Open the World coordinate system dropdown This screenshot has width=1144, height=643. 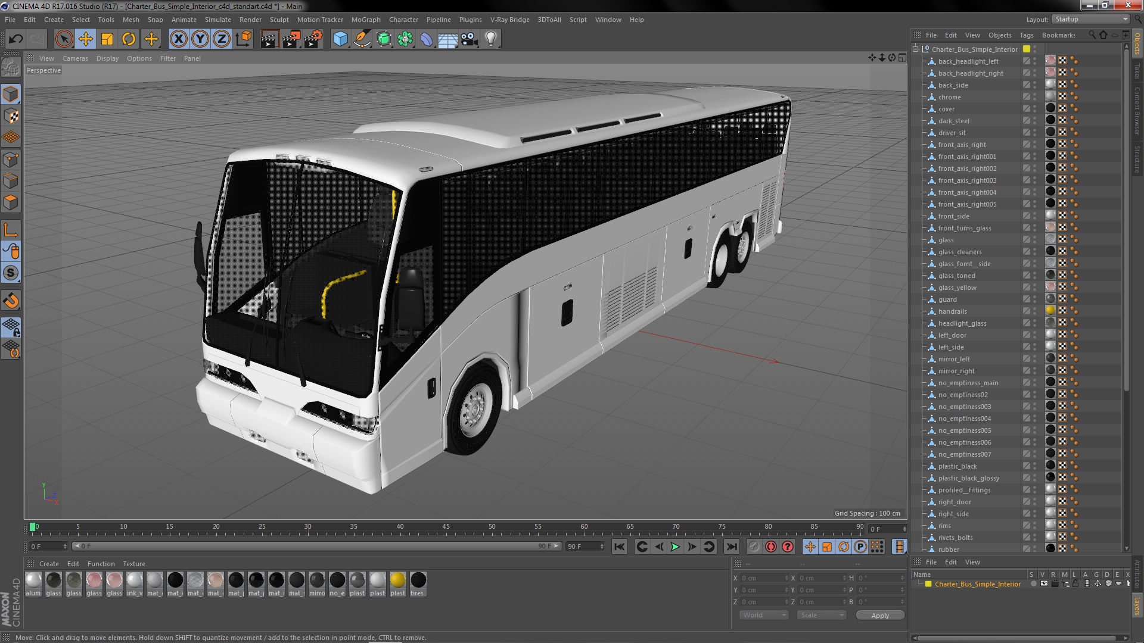(763, 615)
